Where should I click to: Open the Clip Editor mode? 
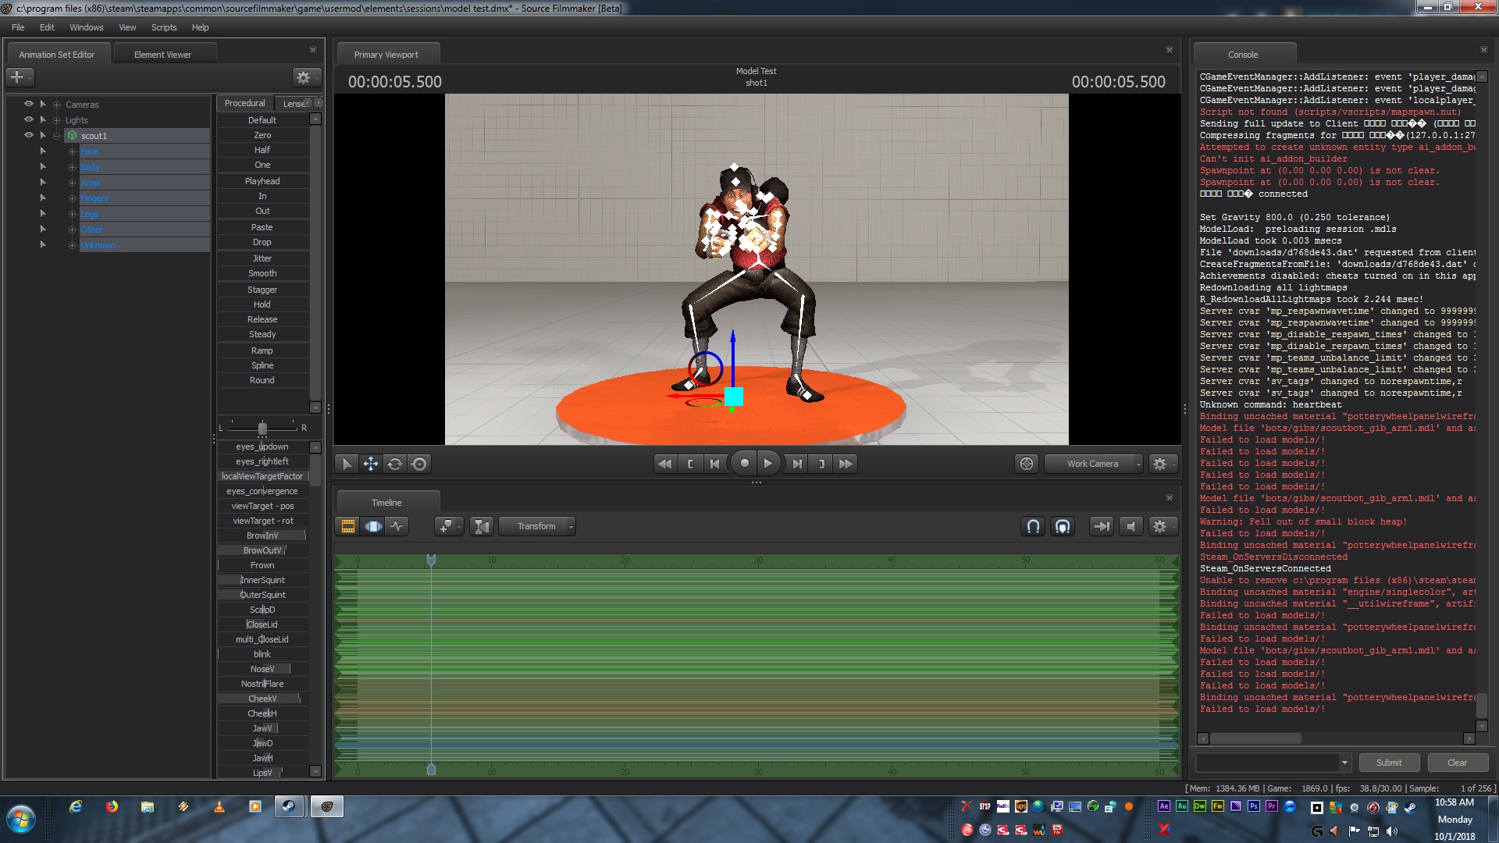(x=348, y=526)
